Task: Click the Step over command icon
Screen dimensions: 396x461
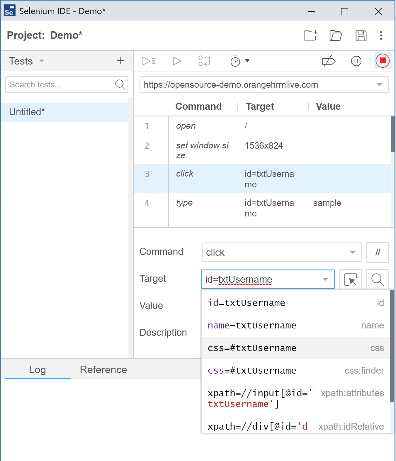Action: click(x=204, y=61)
